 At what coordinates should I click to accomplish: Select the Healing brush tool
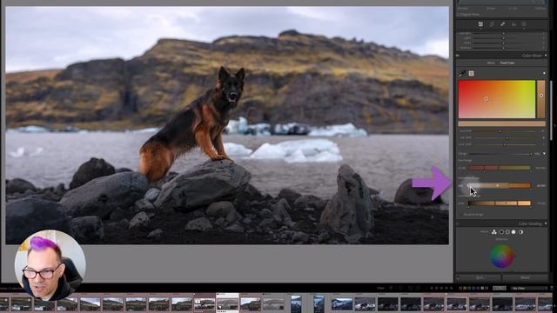click(503, 24)
